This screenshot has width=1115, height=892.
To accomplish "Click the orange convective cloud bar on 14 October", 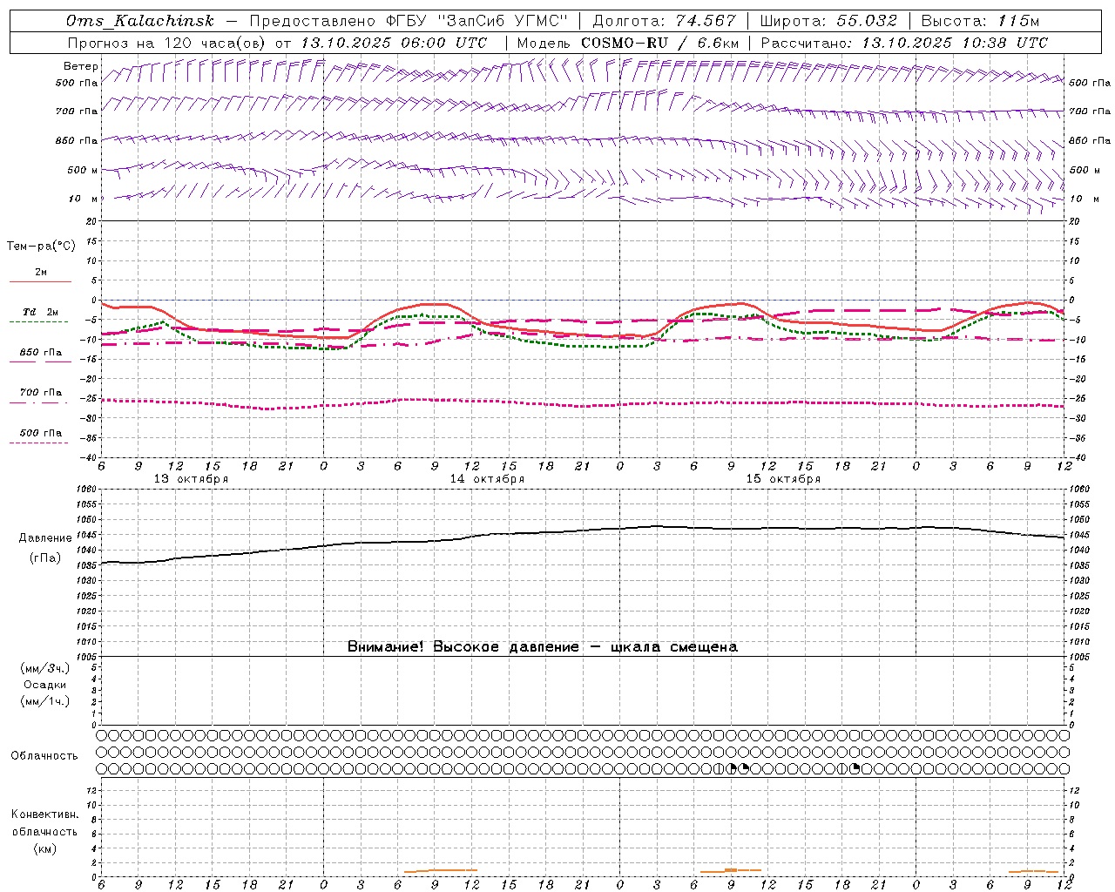I will 441,870.
